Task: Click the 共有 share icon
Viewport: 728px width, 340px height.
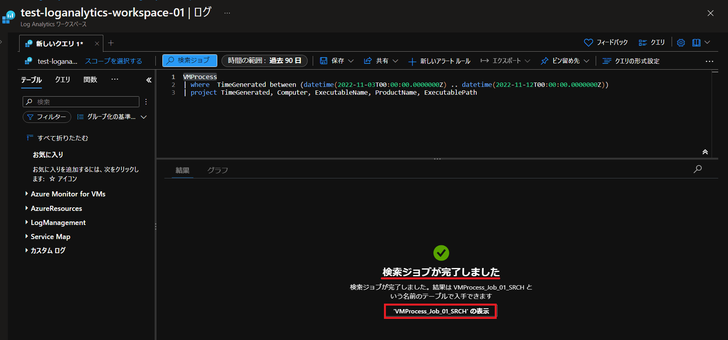Action: pyautogui.click(x=368, y=61)
